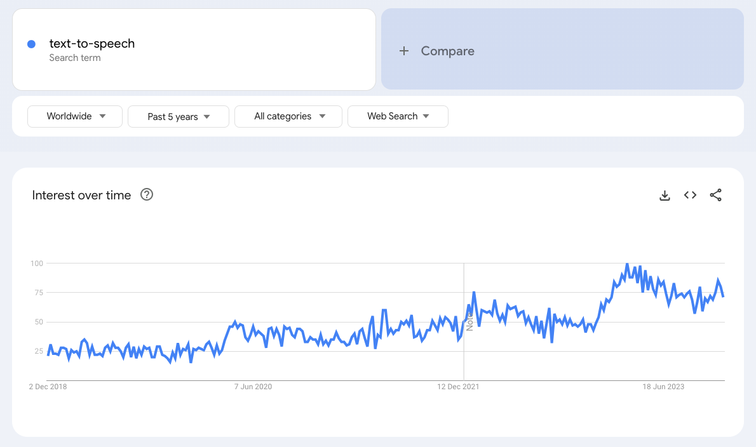Viewport: 756px width, 447px height.
Task: Open the Web Search type dropdown
Action: tap(398, 117)
